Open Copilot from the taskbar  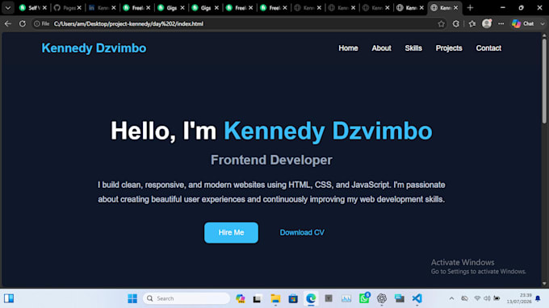(x=241, y=298)
